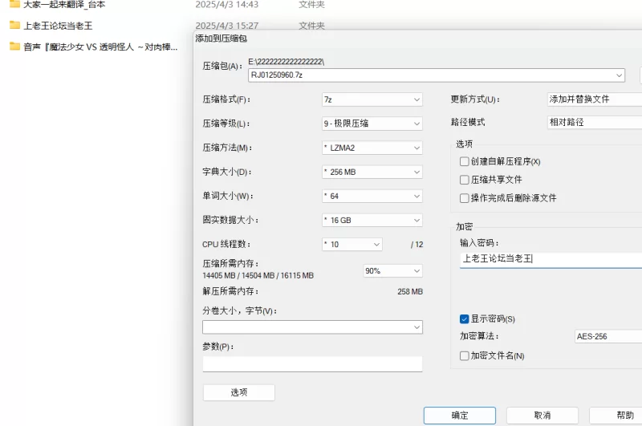Click the 帮助 button
Screen dimensions: 642x426
(x=616, y=416)
